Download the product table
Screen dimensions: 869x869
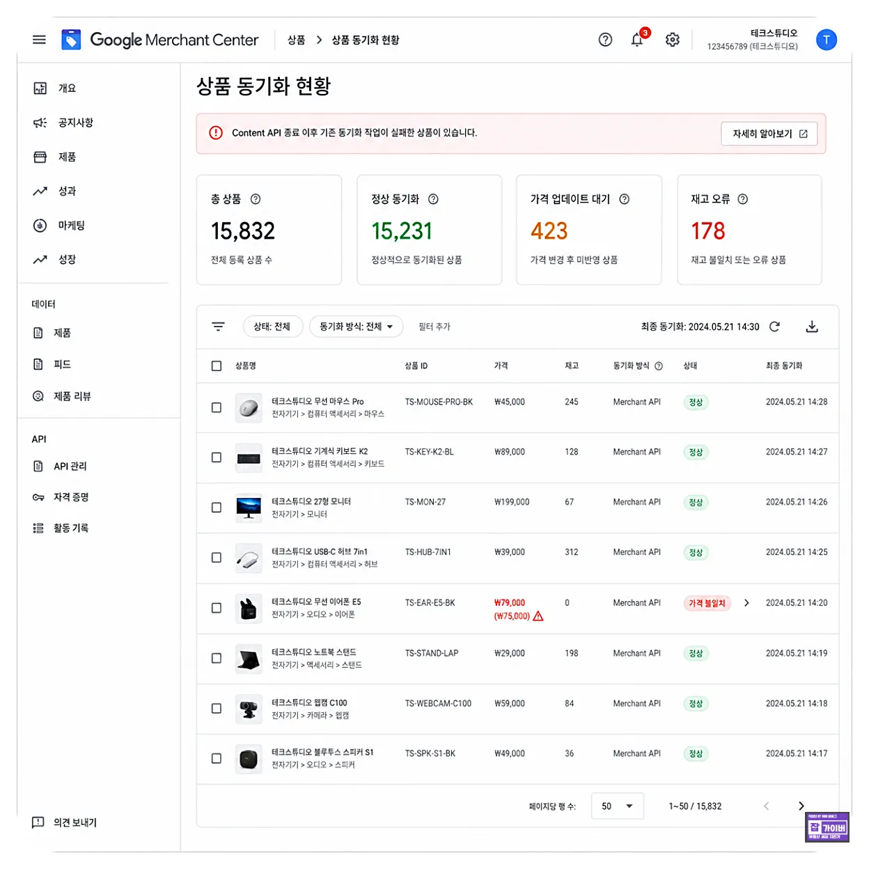[812, 327]
